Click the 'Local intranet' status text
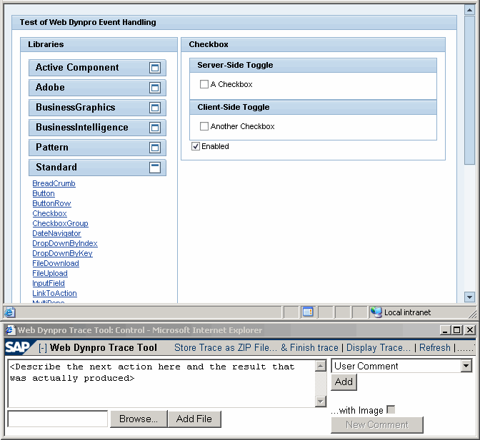480x440 pixels. click(x=407, y=312)
